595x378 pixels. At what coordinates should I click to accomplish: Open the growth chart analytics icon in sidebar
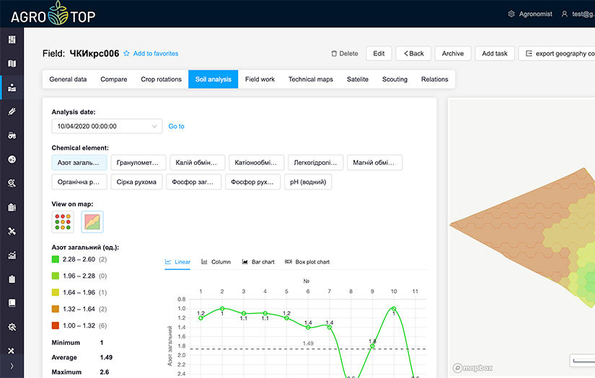(12, 256)
